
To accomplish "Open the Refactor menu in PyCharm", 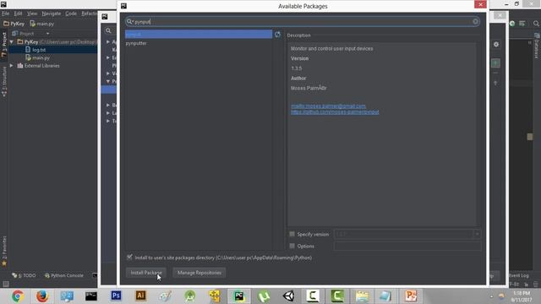I will (x=89, y=14).
